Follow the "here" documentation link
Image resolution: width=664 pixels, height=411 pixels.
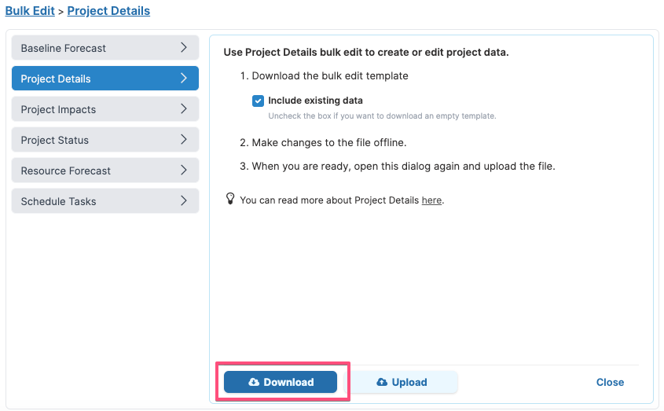(x=431, y=200)
